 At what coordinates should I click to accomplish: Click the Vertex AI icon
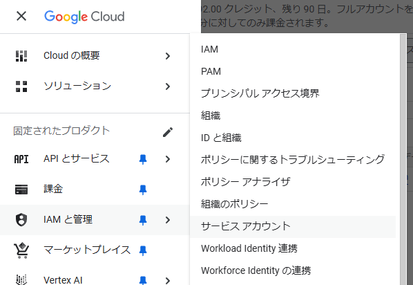pos(21,279)
